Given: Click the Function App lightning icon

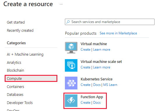Looking at the screenshot, I should point(71,101).
